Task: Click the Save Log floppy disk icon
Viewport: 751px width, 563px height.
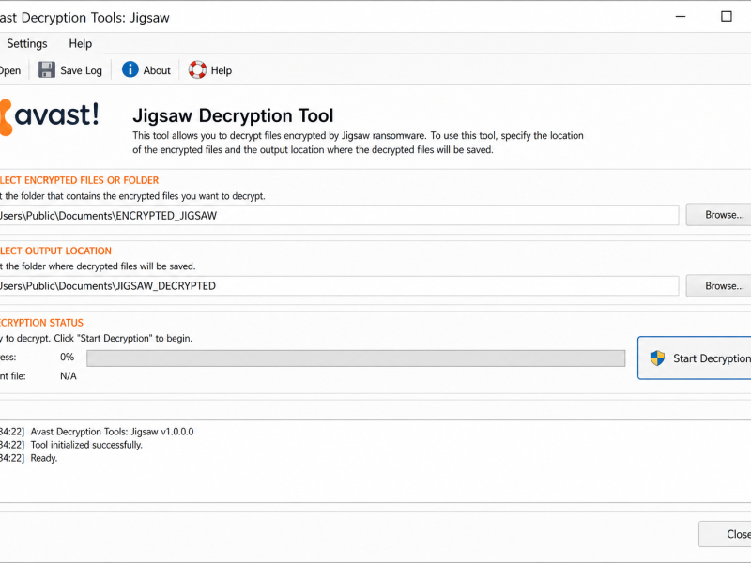Action: tap(46, 69)
